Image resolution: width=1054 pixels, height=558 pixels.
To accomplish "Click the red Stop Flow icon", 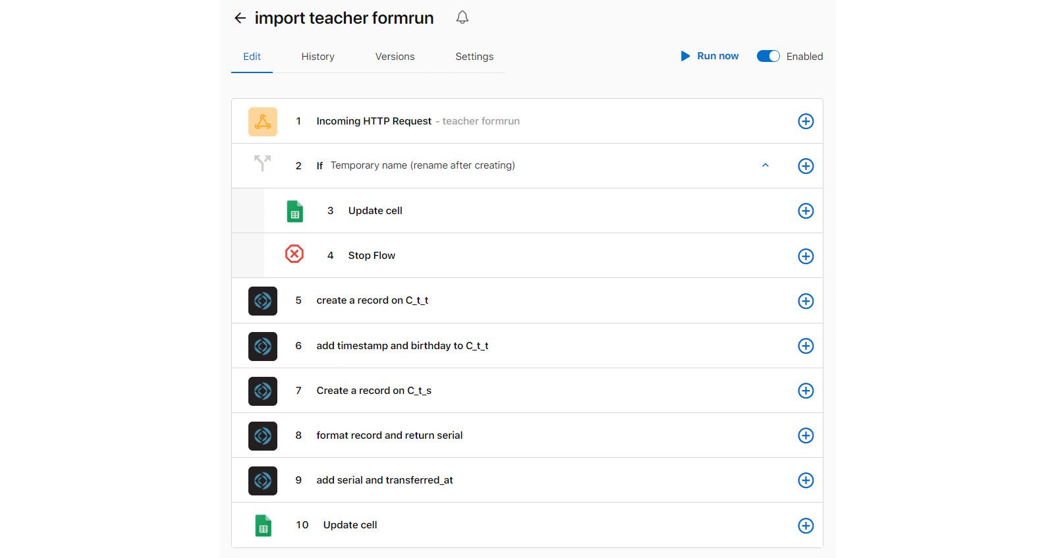I will tap(294, 254).
